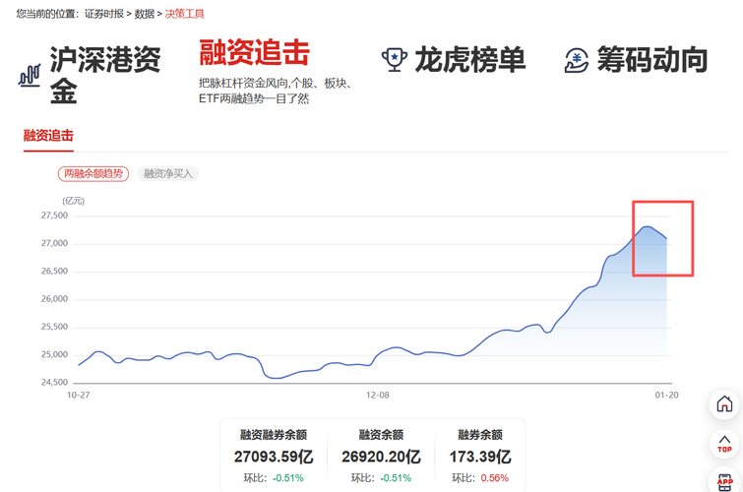
Task: Follow the 数据 breadcrumb link
Action: pos(144,14)
